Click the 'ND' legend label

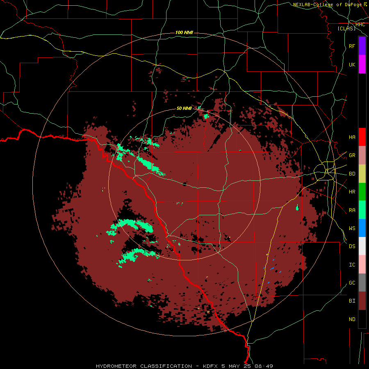pos(352,319)
